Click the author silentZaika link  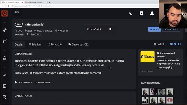pyautogui.click(x=35, y=34)
